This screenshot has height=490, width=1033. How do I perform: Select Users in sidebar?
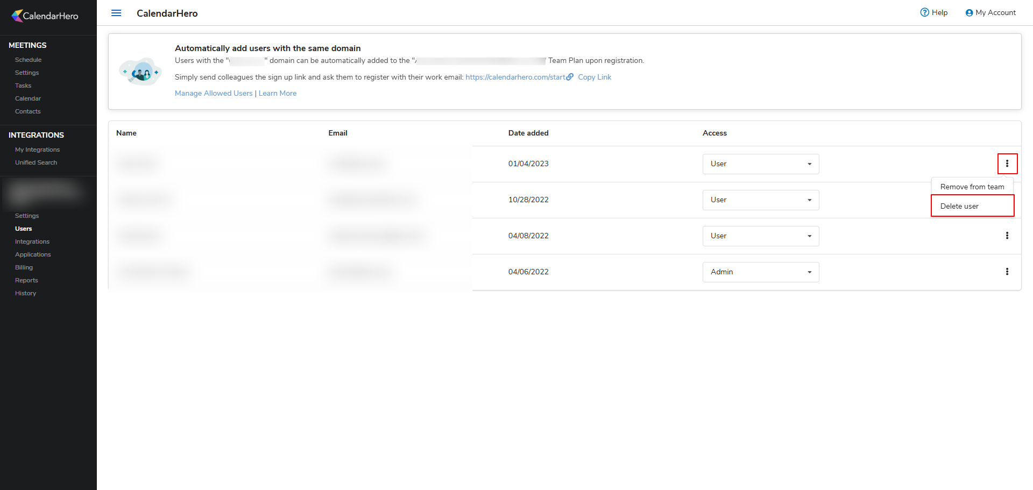pyautogui.click(x=23, y=229)
